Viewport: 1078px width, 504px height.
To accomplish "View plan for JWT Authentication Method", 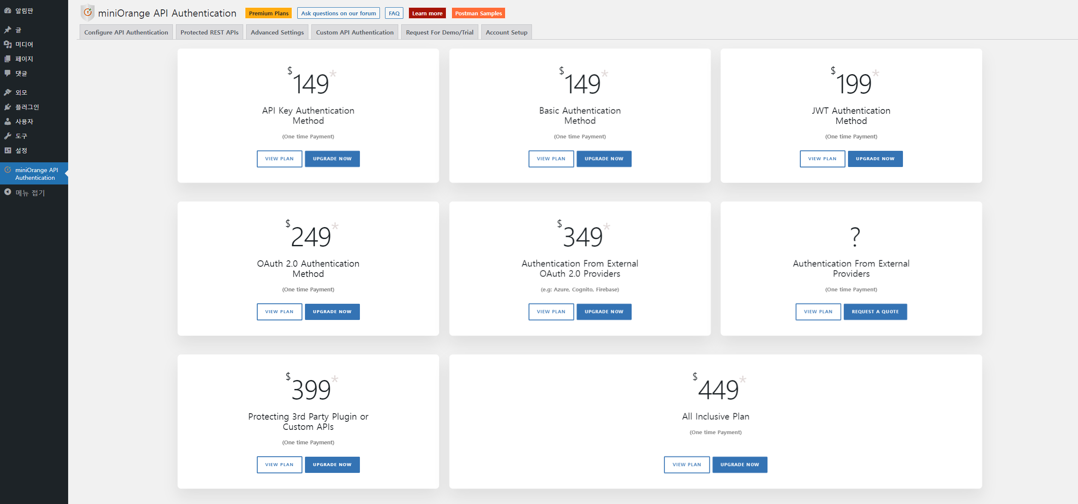I will pos(822,158).
